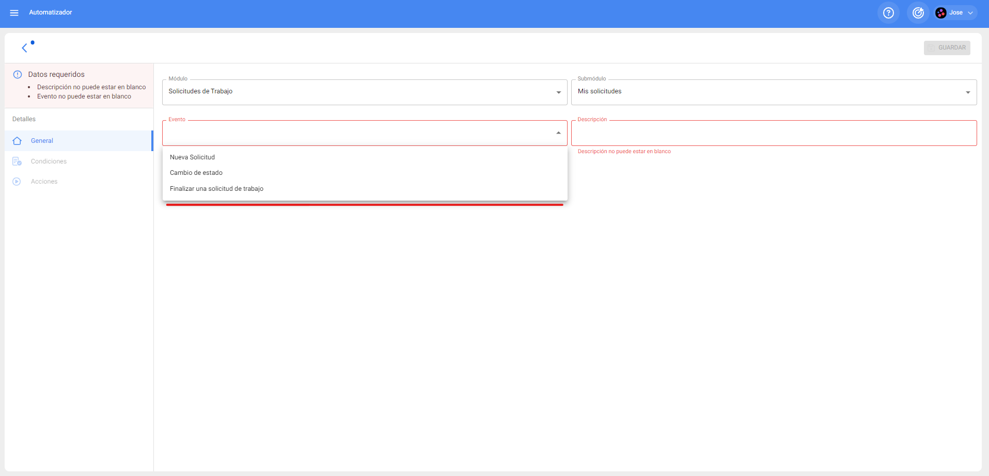Viewport: 989px width, 476px height.
Task: Click into the Descripción input field
Action: tap(773, 134)
